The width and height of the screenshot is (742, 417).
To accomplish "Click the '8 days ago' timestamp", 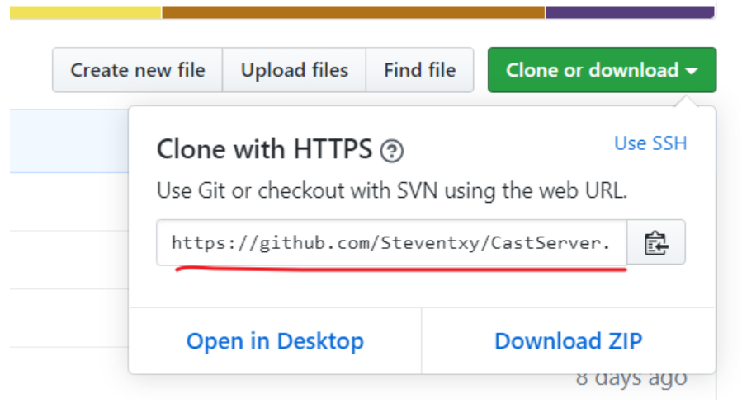I will 631,380.
